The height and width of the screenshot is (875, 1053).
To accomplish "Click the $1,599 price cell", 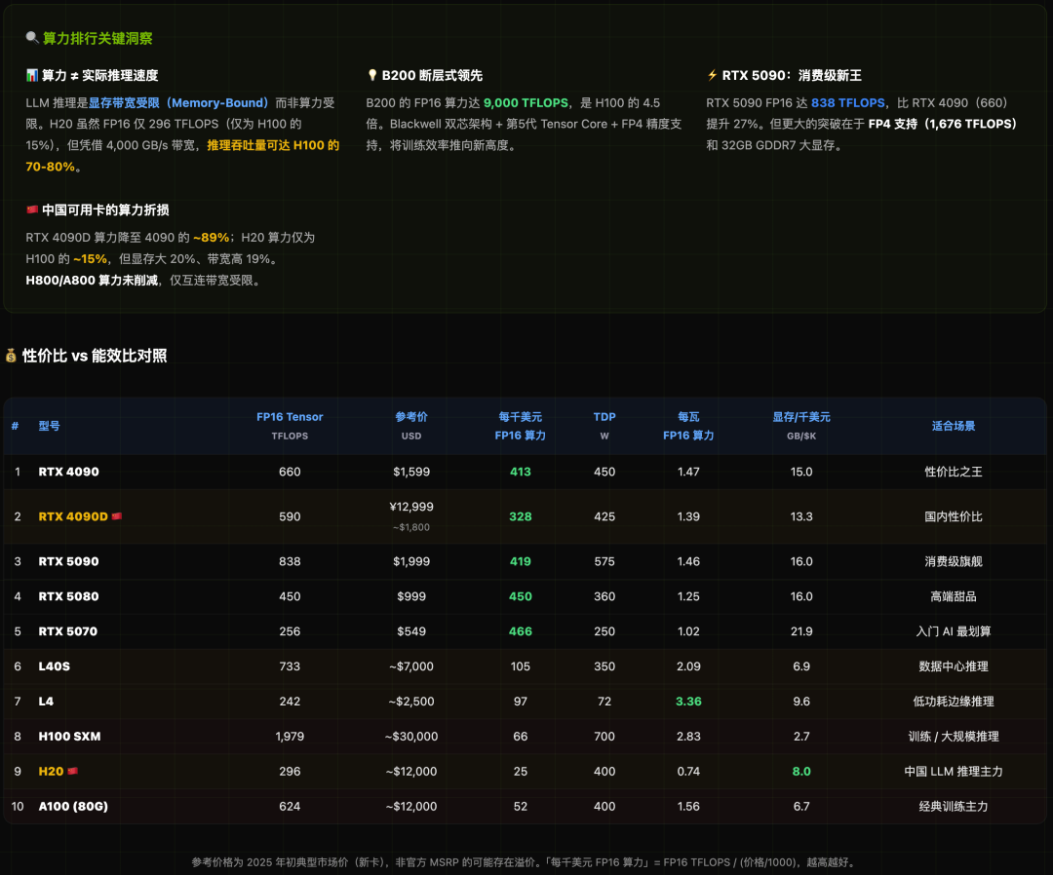I will tap(411, 472).
